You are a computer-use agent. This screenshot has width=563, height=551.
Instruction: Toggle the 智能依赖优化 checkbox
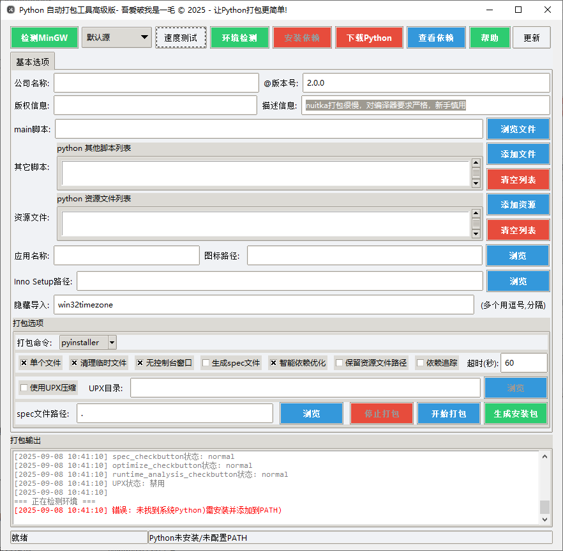273,363
